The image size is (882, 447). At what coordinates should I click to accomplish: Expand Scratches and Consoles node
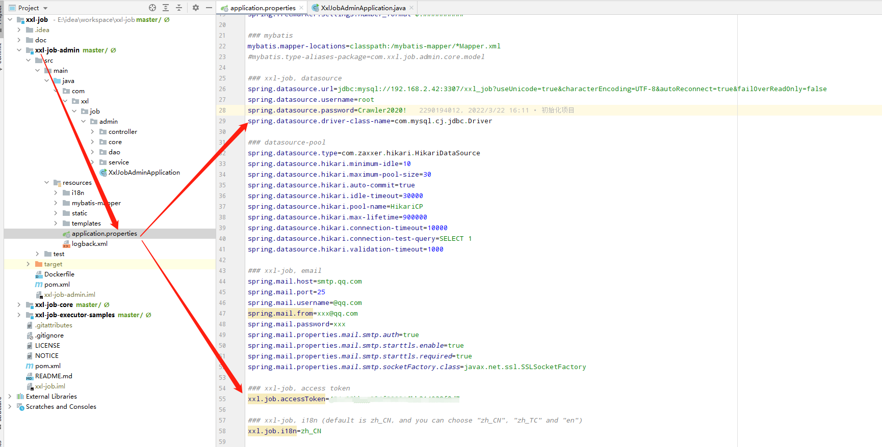coord(10,407)
